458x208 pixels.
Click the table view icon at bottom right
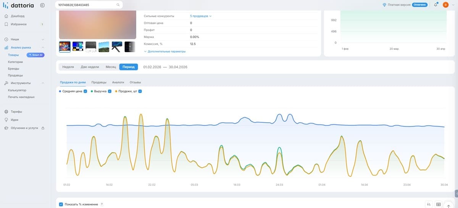point(439,204)
